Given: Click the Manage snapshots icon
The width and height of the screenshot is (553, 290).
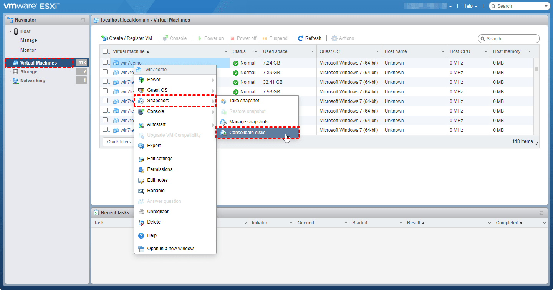Looking at the screenshot, I should click(224, 122).
